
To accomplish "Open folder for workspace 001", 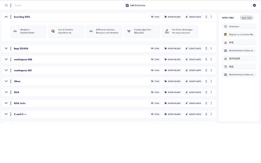I will 173,70.
